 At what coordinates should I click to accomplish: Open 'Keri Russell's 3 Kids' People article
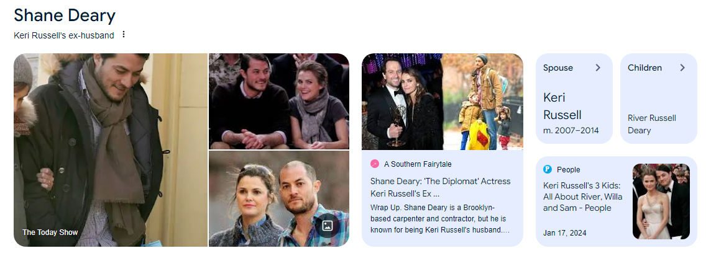[x=583, y=197]
